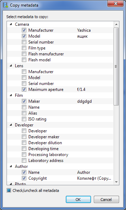Check Lens Serial number checkbox
This screenshot has height=210, width=126.
click(24, 84)
